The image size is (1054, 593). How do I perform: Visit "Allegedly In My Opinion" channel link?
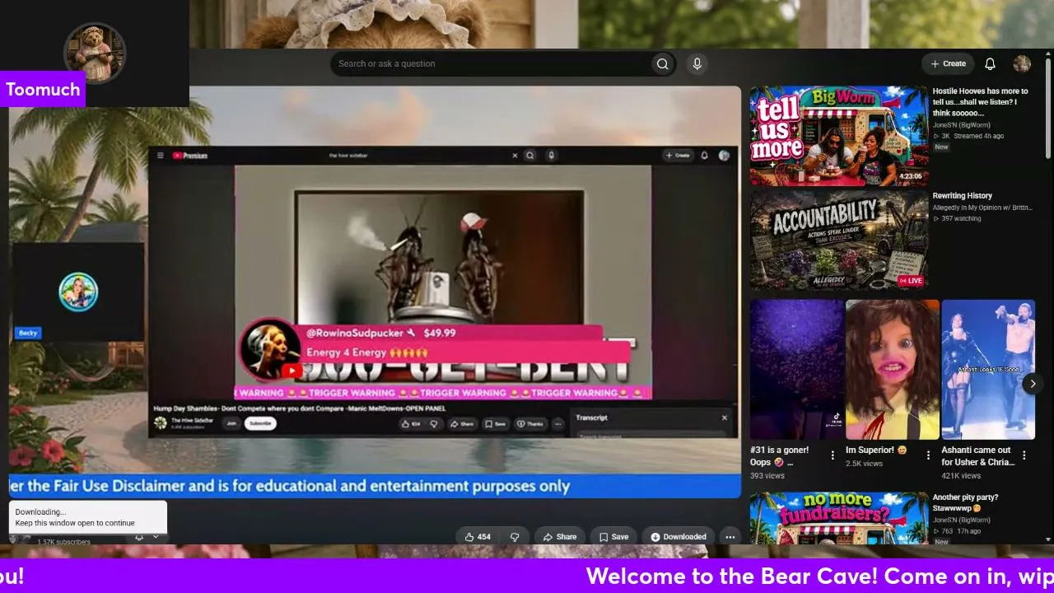click(x=982, y=208)
